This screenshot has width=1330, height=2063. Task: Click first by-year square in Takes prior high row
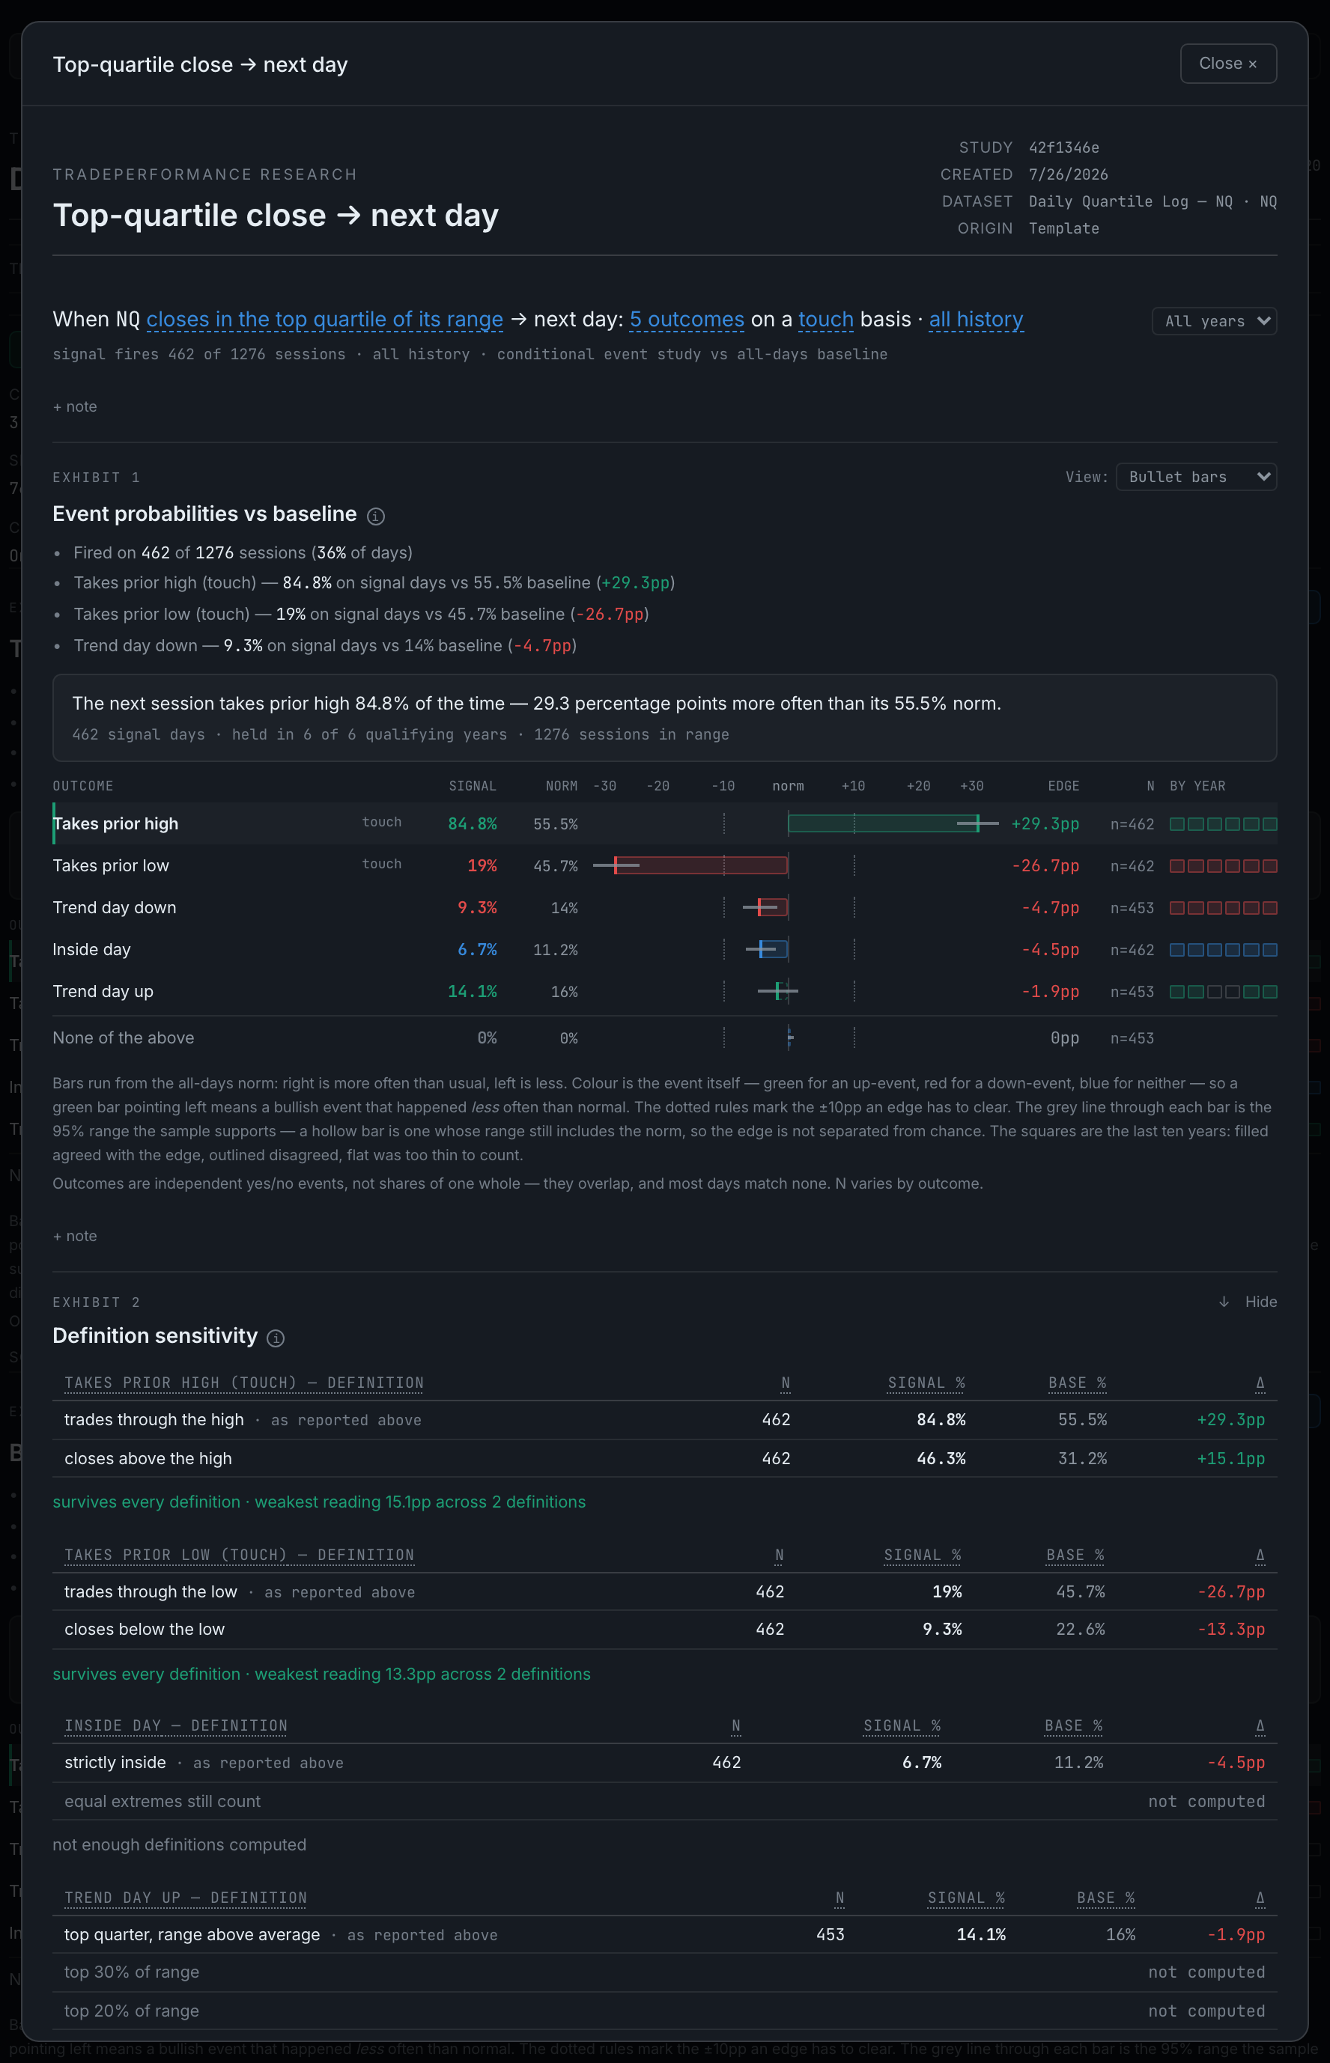tap(1176, 824)
